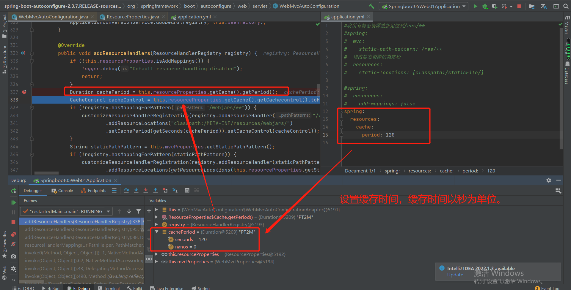The width and height of the screenshot is (571, 290).
Task: Expand this.resourceProperties watch node
Action: point(156,254)
